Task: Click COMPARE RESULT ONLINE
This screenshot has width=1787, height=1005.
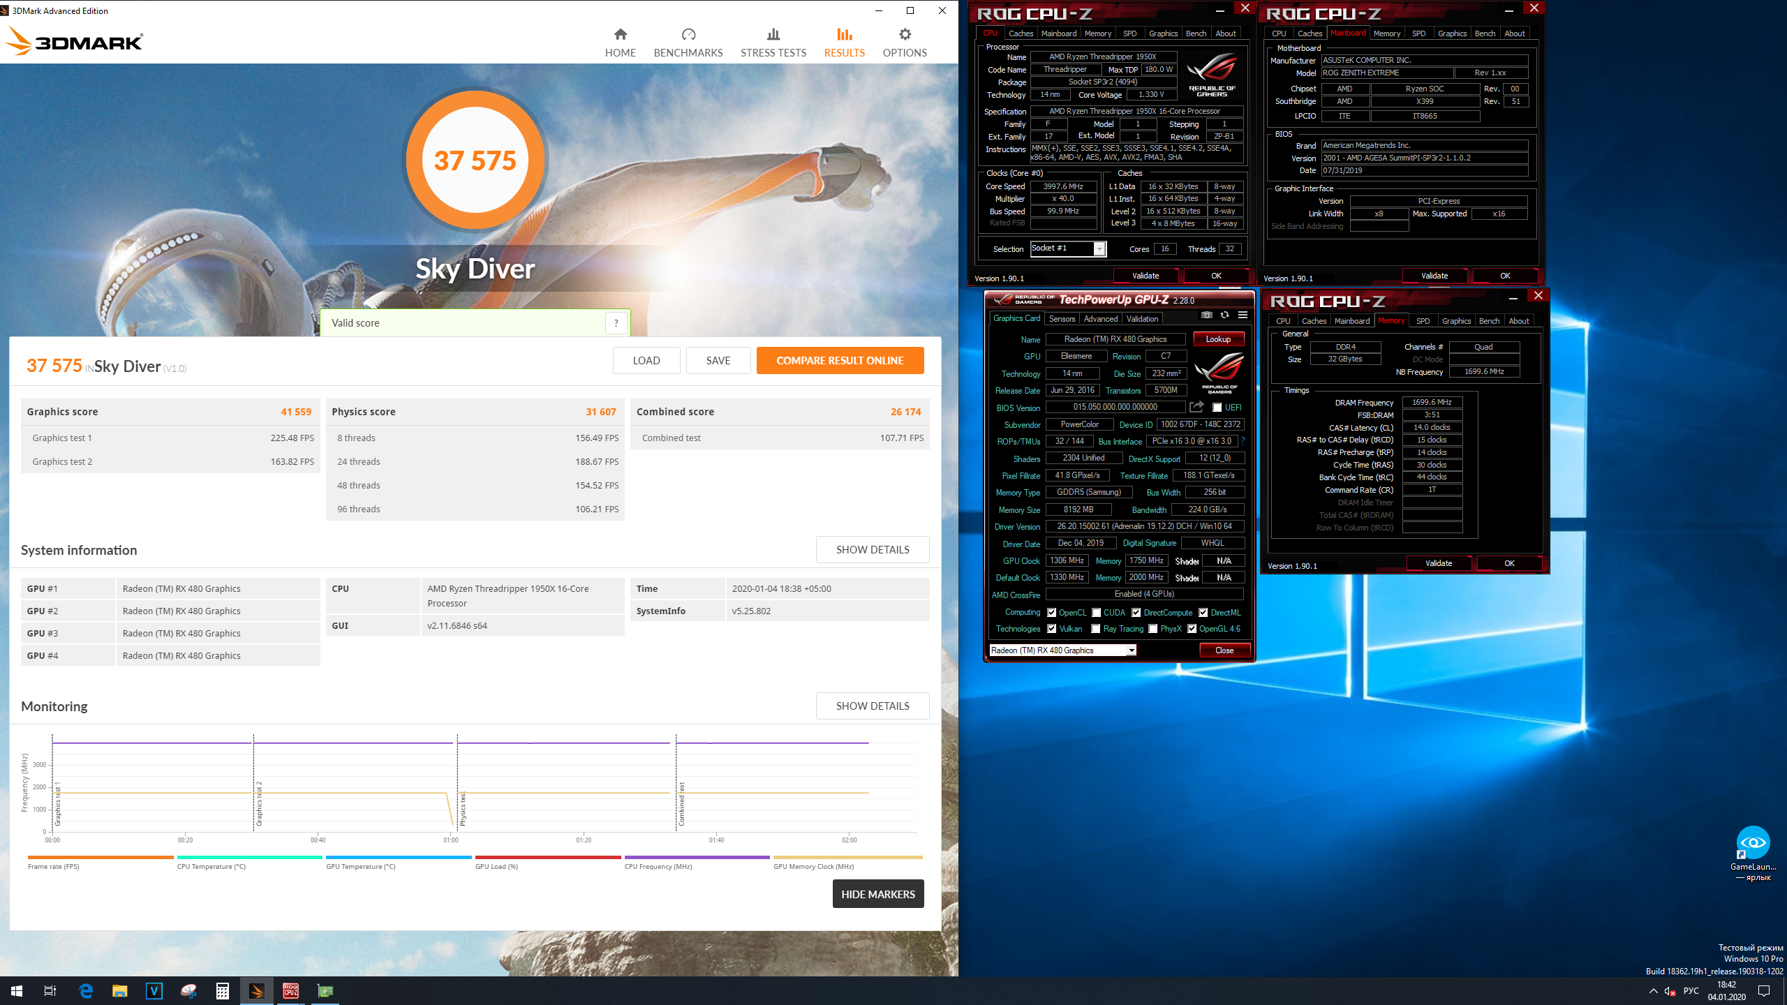Action: 840,361
